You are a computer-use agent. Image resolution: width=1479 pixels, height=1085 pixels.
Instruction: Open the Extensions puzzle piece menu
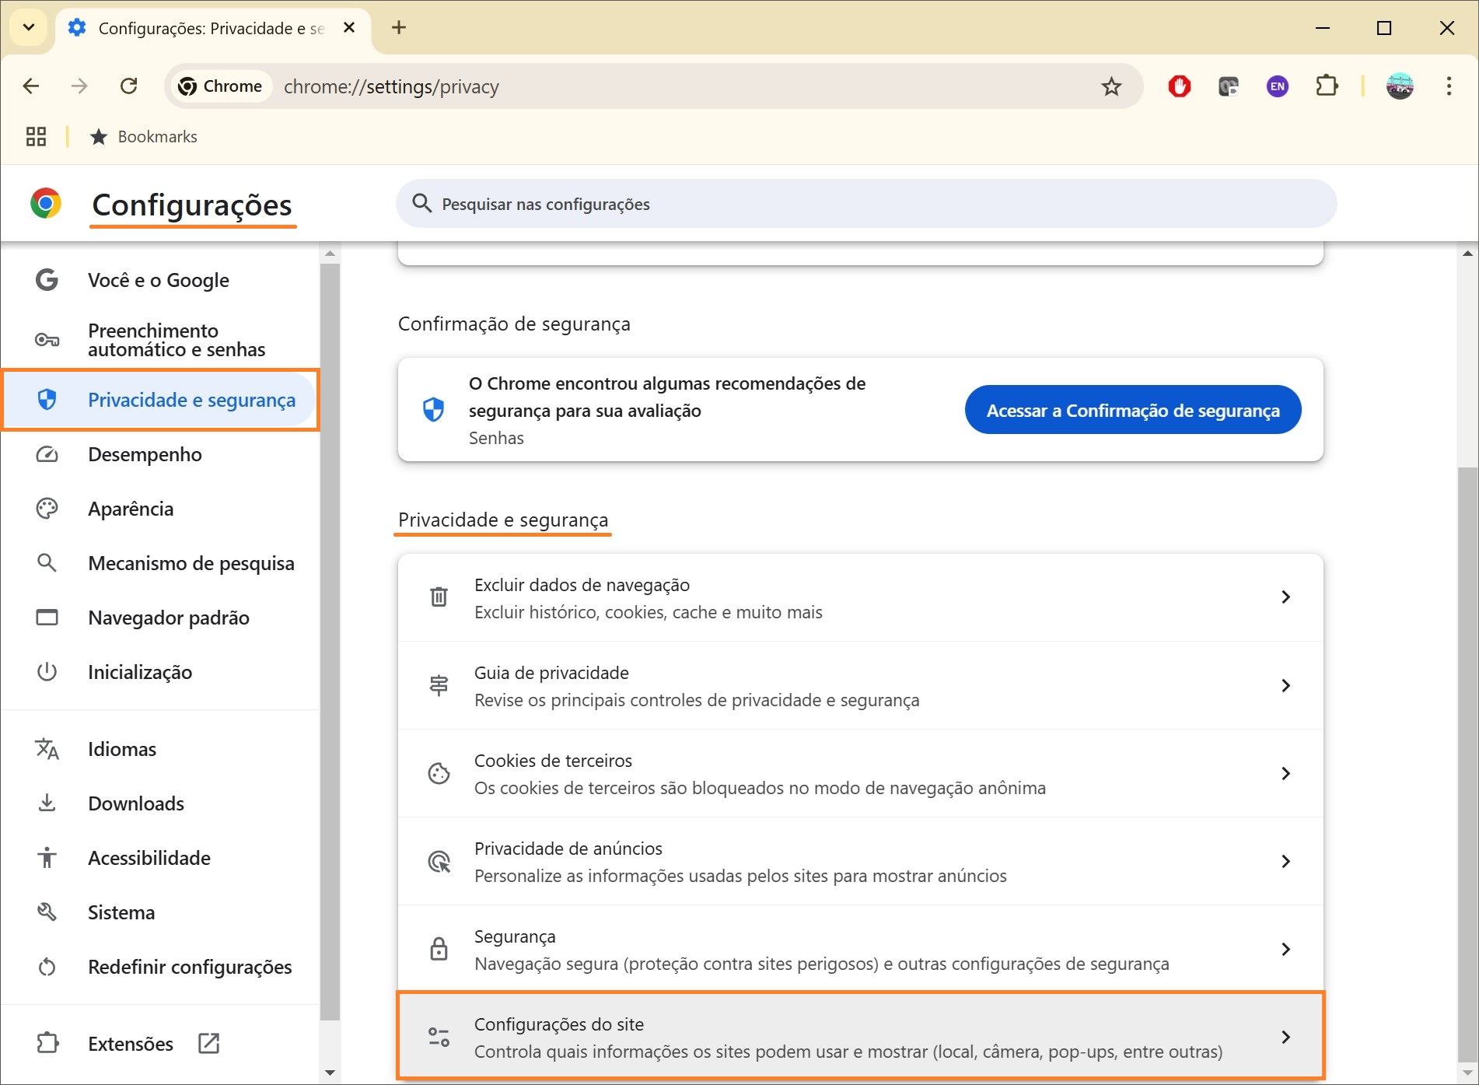1327,86
